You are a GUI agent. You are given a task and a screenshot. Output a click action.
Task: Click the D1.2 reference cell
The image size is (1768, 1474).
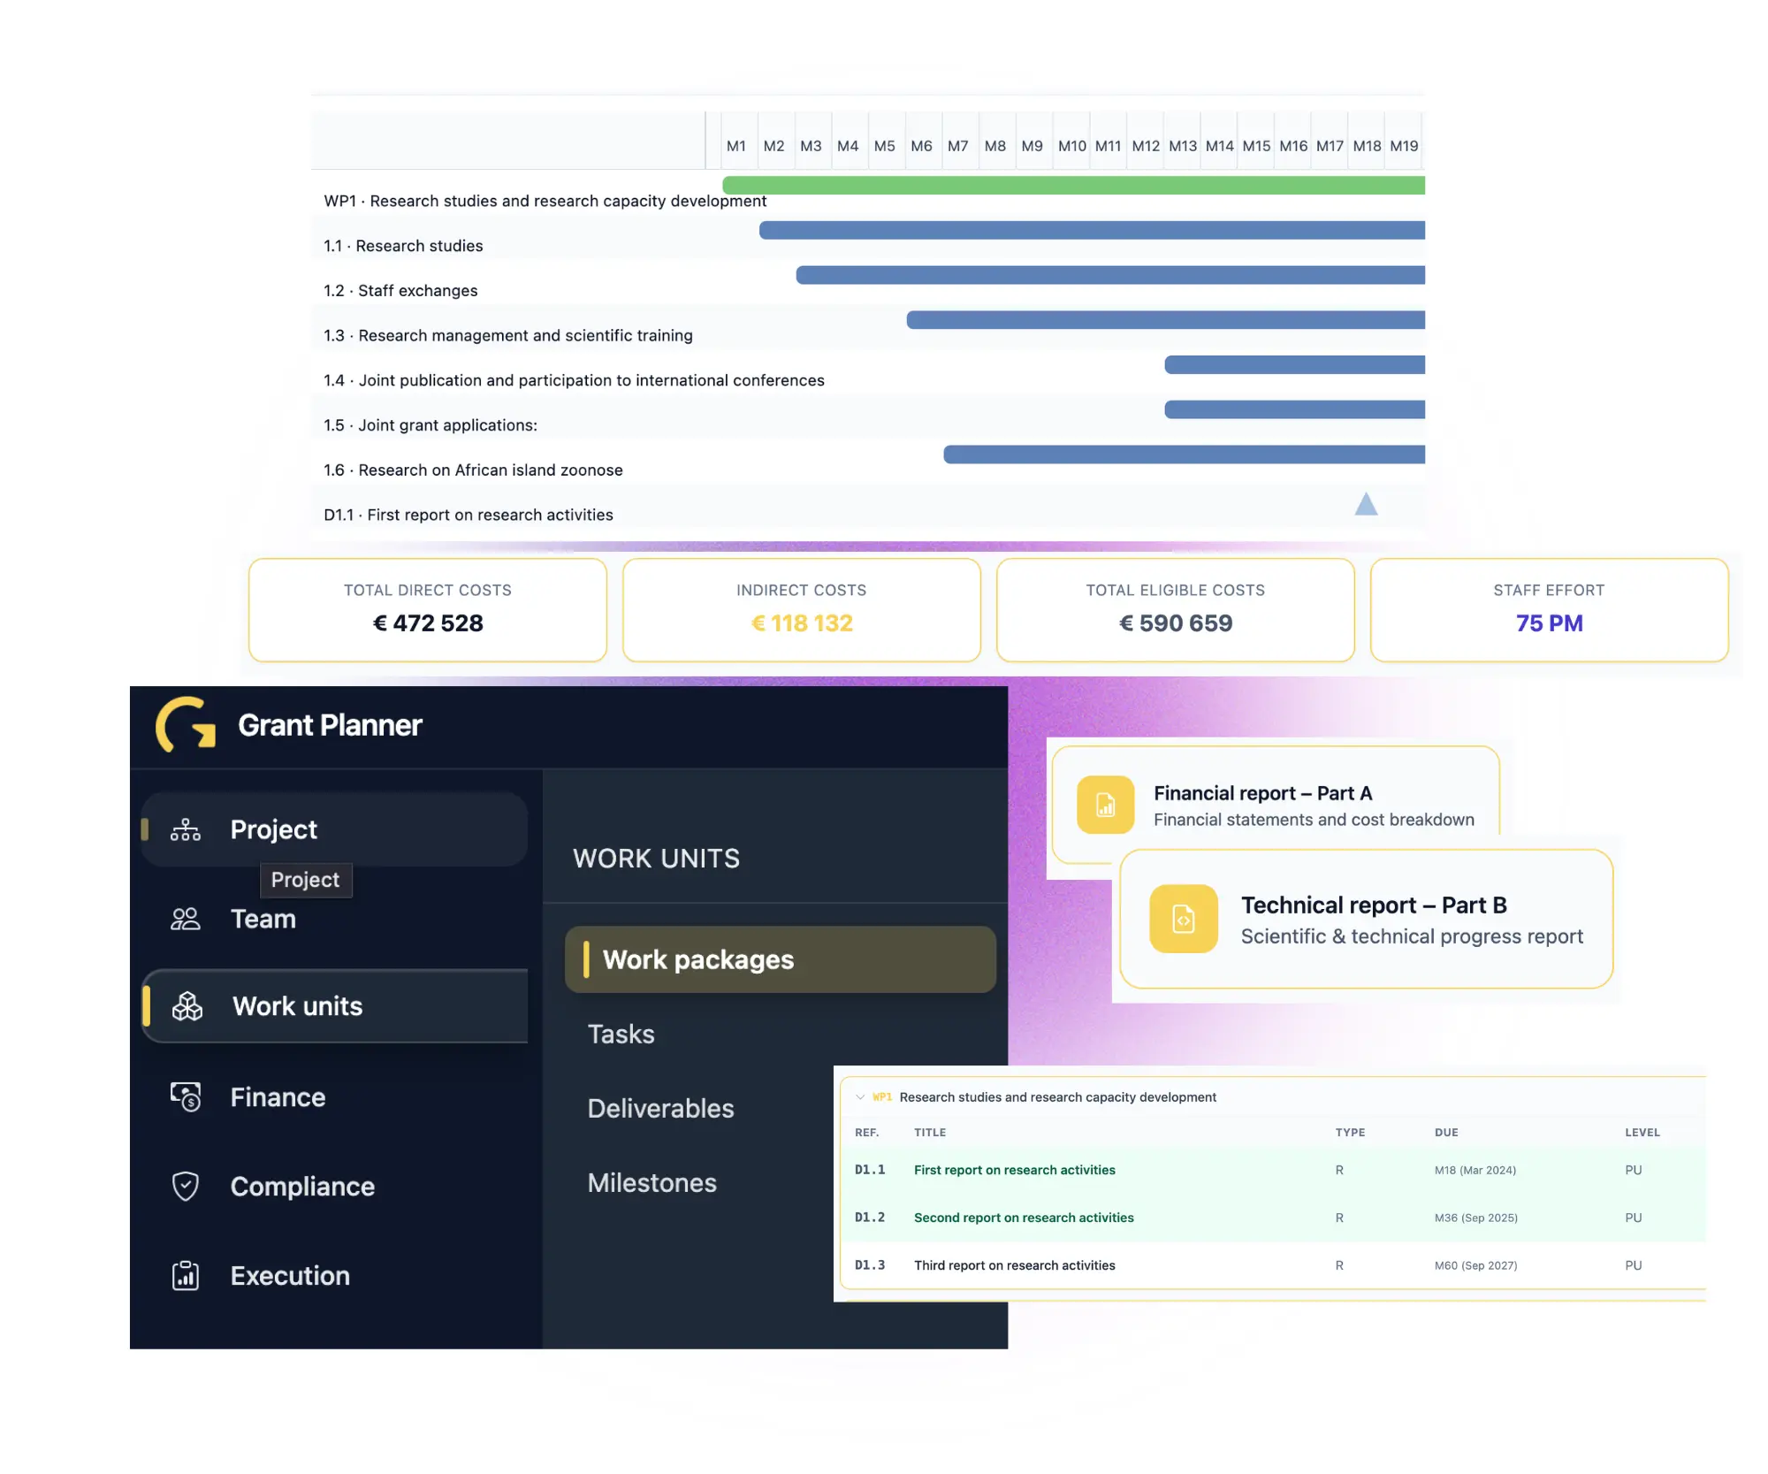click(x=870, y=1218)
